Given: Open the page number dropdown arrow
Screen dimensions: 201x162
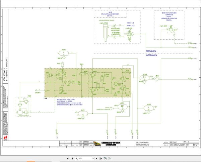Looking at the screenshot, I should coord(93,159).
